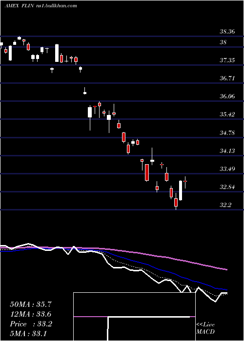Select the 32.84 price level label
244x341 pixels.
coord(227,187)
